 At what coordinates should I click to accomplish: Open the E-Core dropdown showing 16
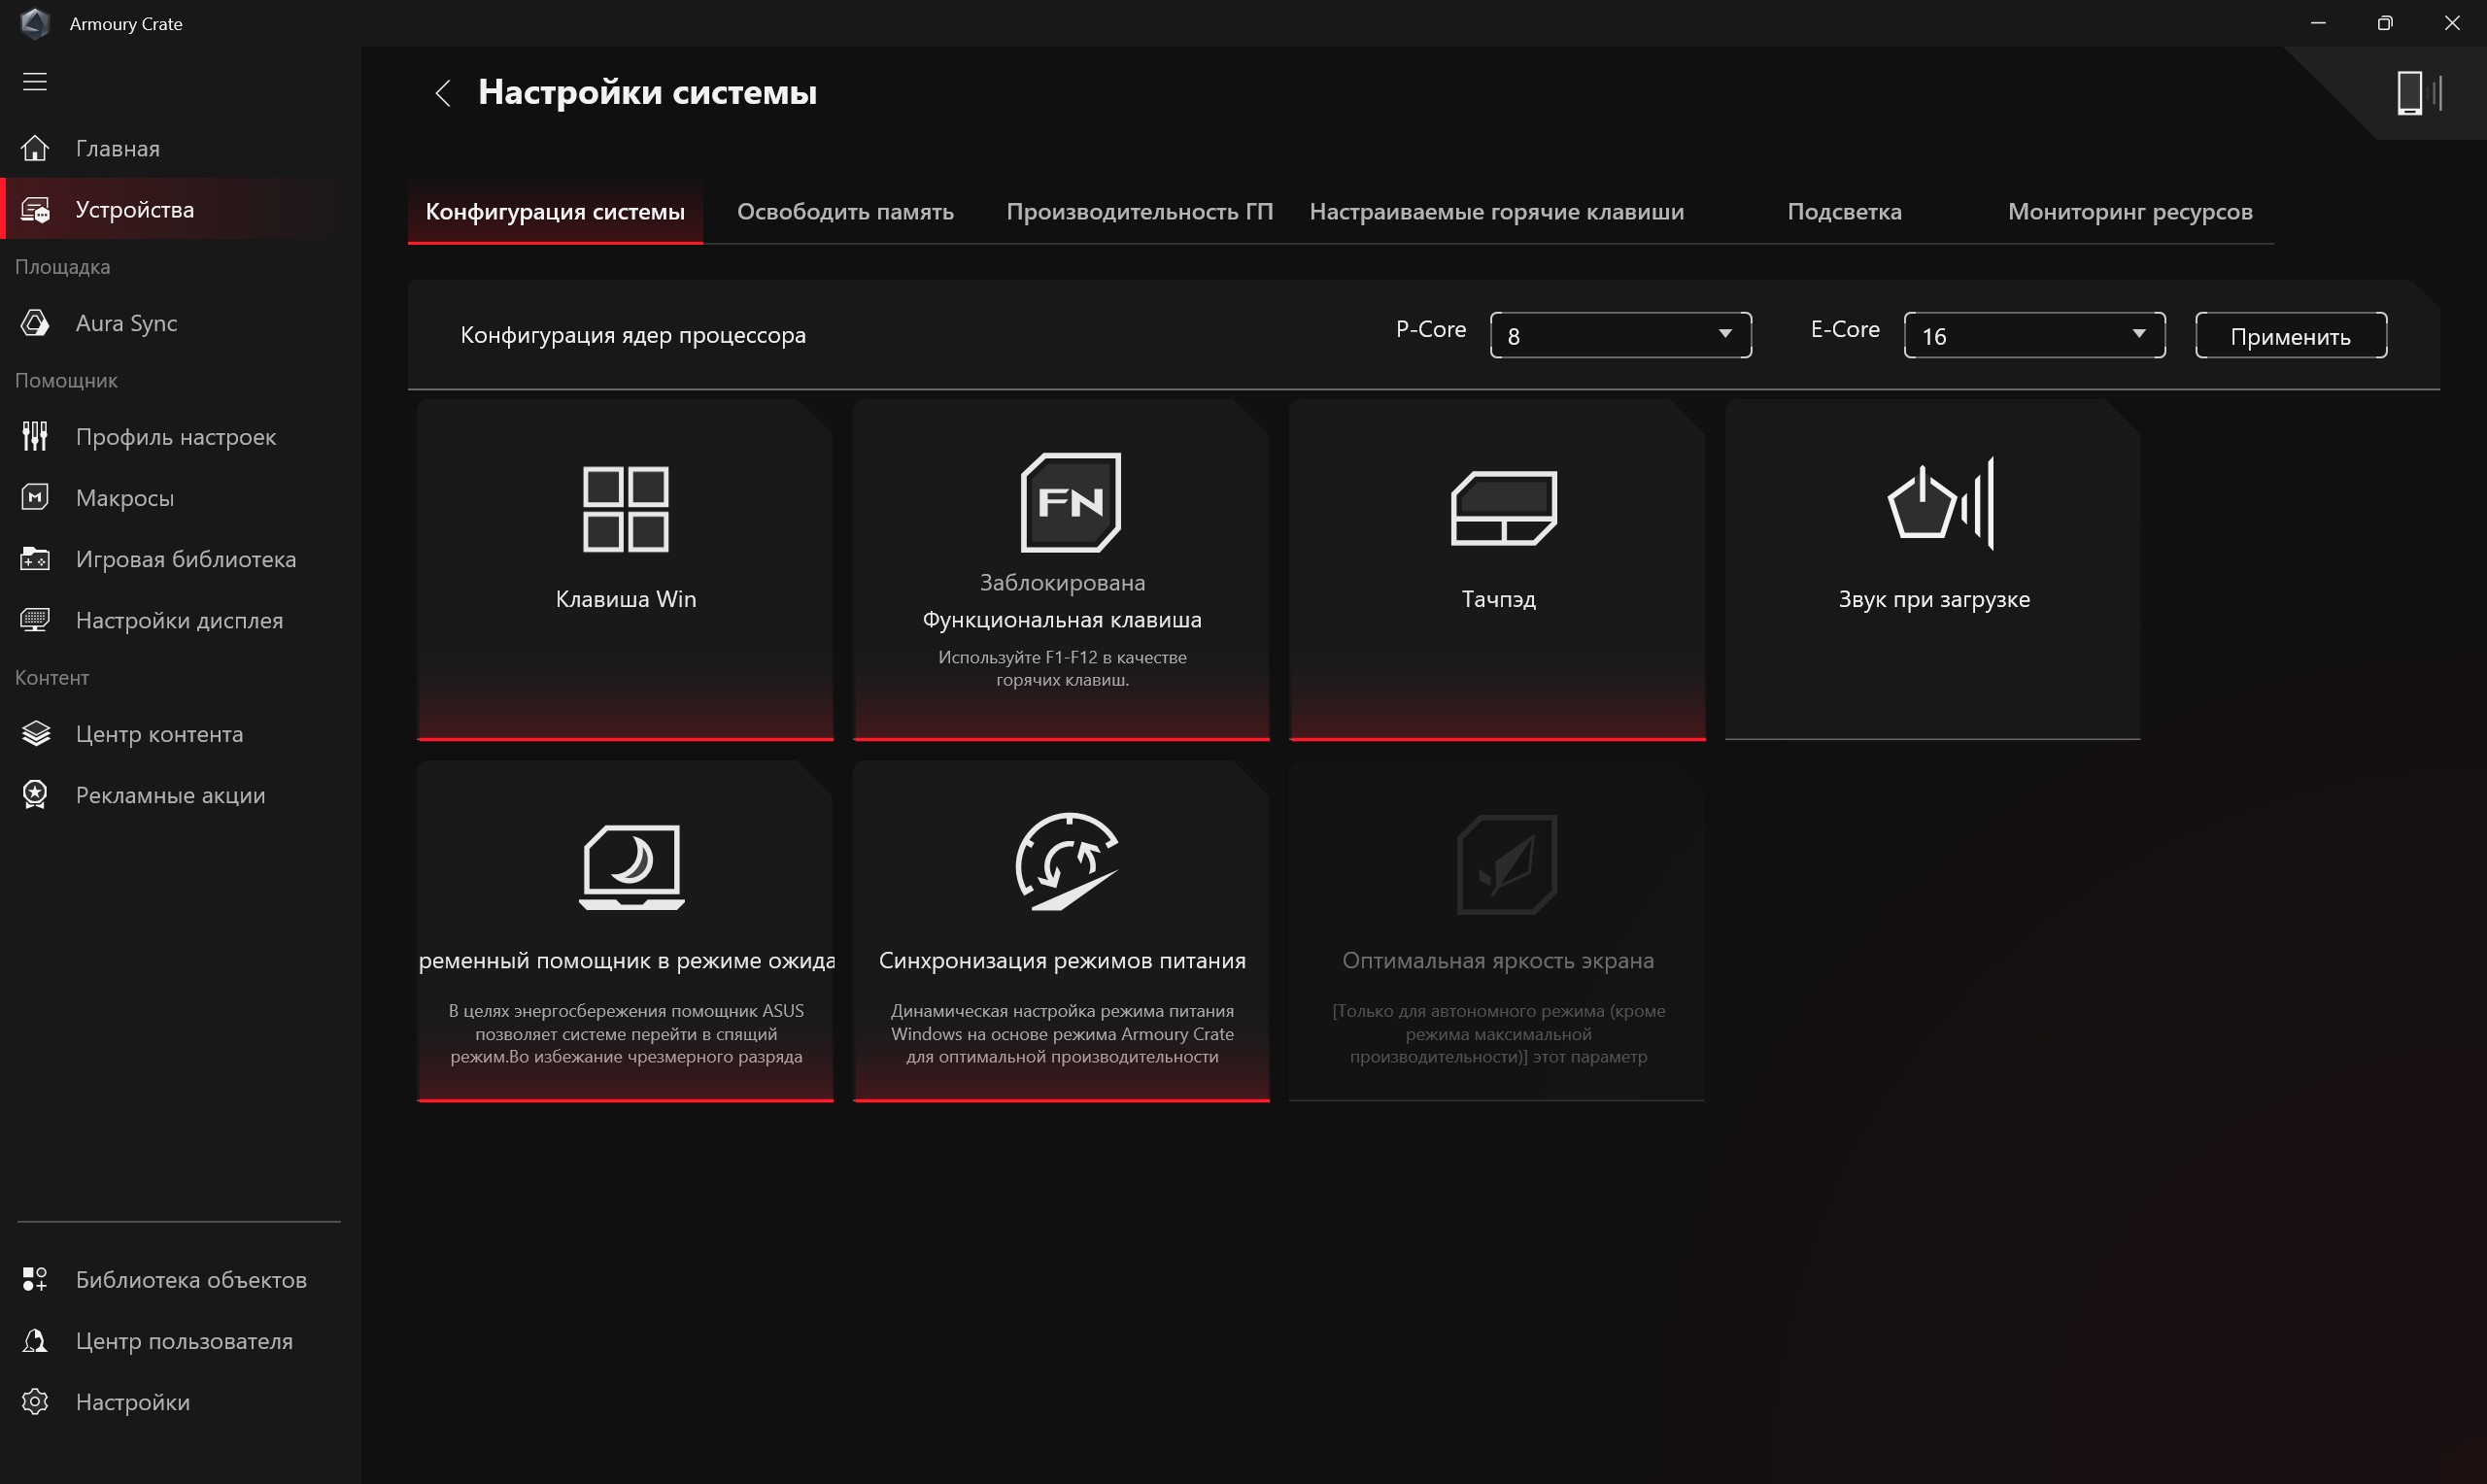click(x=2034, y=335)
